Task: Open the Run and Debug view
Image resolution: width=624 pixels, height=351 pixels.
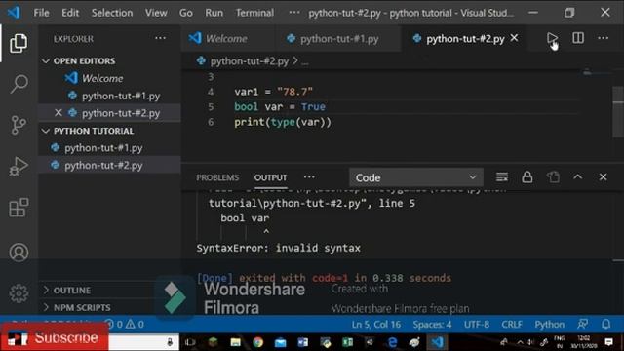Action: [19, 166]
